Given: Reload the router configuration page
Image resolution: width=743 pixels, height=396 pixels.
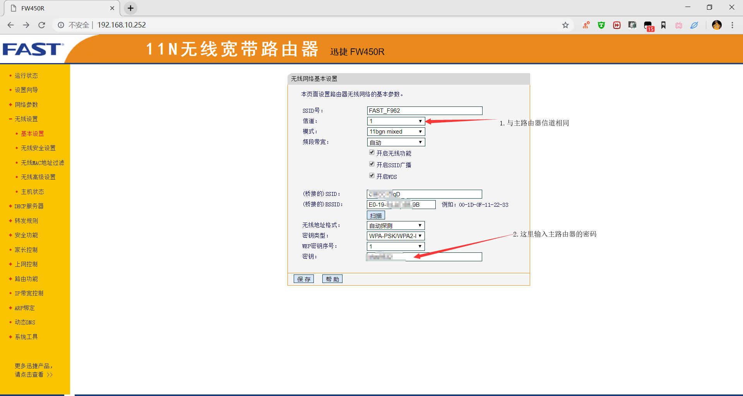Looking at the screenshot, I should pyautogui.click(x=42, y=25).
